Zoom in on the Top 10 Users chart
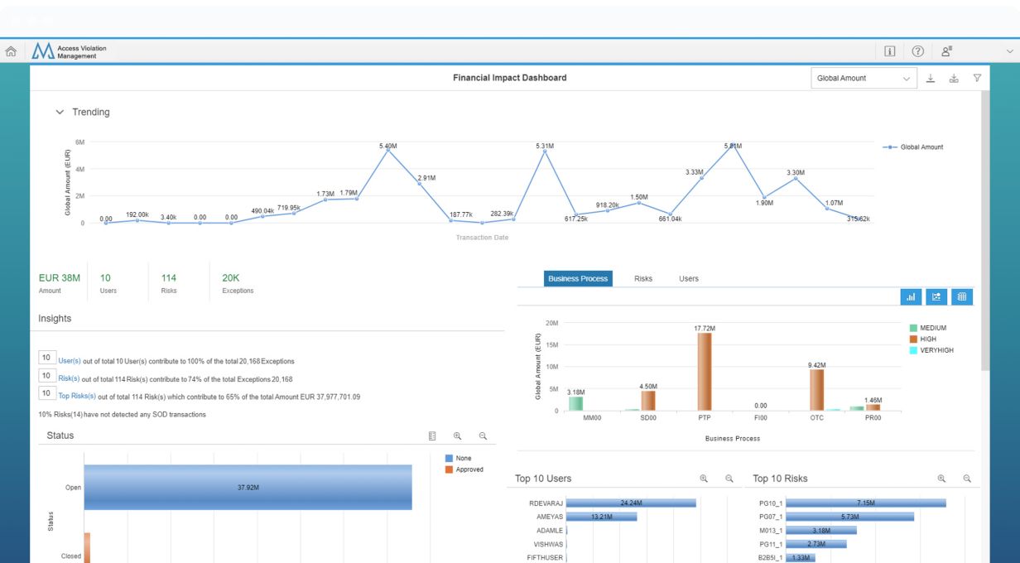Image resolution: width=1020 pixels, height=563 pixels. (x=704, y=479)
